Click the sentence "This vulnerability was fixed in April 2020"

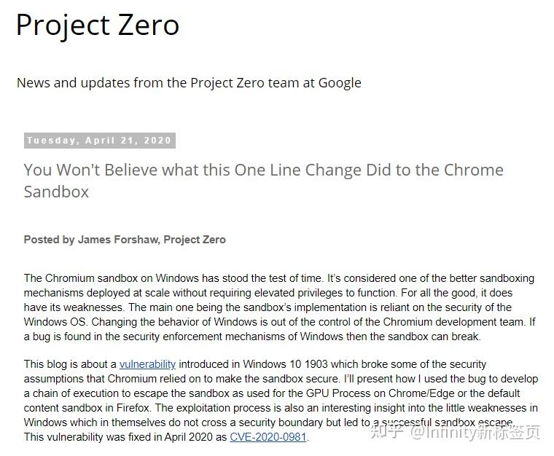tap(125, 438)
